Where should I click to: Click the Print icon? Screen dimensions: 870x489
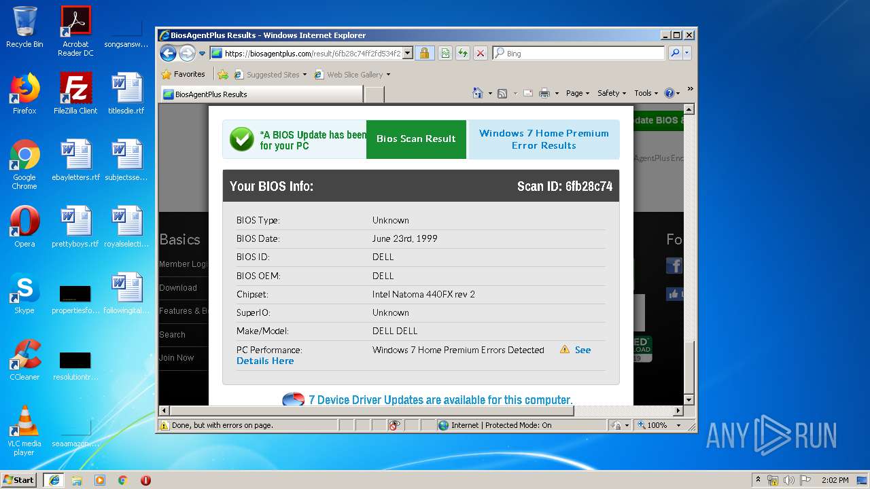click(544, 93)
